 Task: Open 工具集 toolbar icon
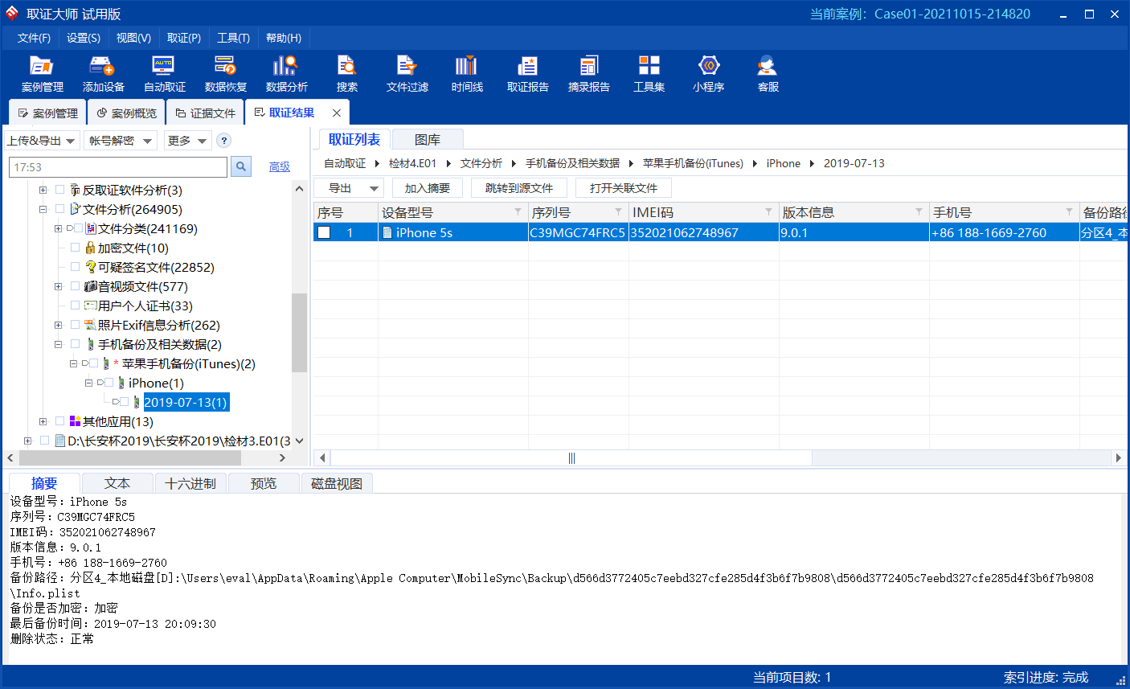(649, 74)
